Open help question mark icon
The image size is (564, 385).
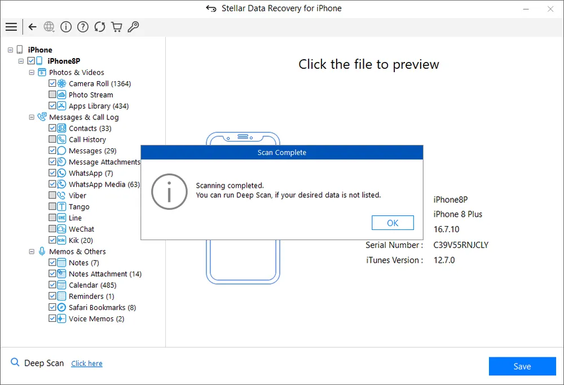click(x=83, y=26)
